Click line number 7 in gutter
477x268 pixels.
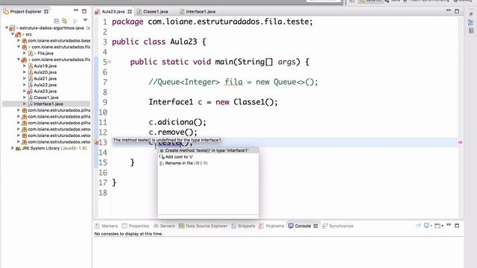(105, 82)
